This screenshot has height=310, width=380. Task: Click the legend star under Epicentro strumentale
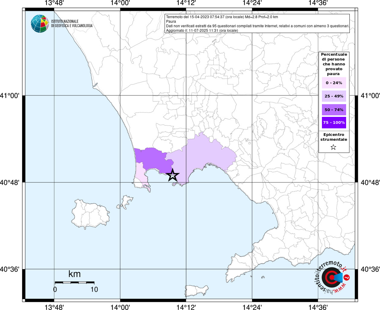(x=333, y=147)
